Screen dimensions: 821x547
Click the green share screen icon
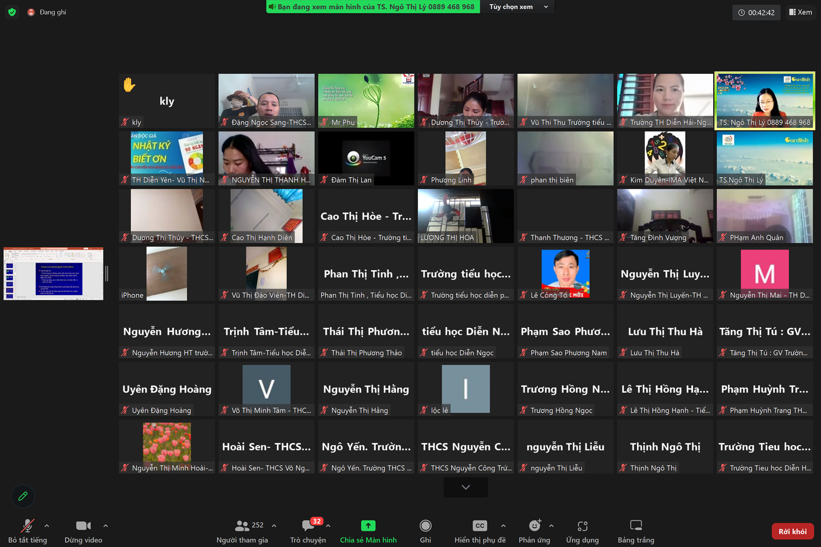point(368,525)
